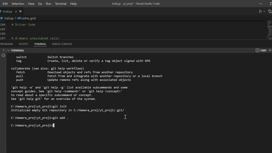
Task: Click the CMD terminal label
Action: point(263,51)
